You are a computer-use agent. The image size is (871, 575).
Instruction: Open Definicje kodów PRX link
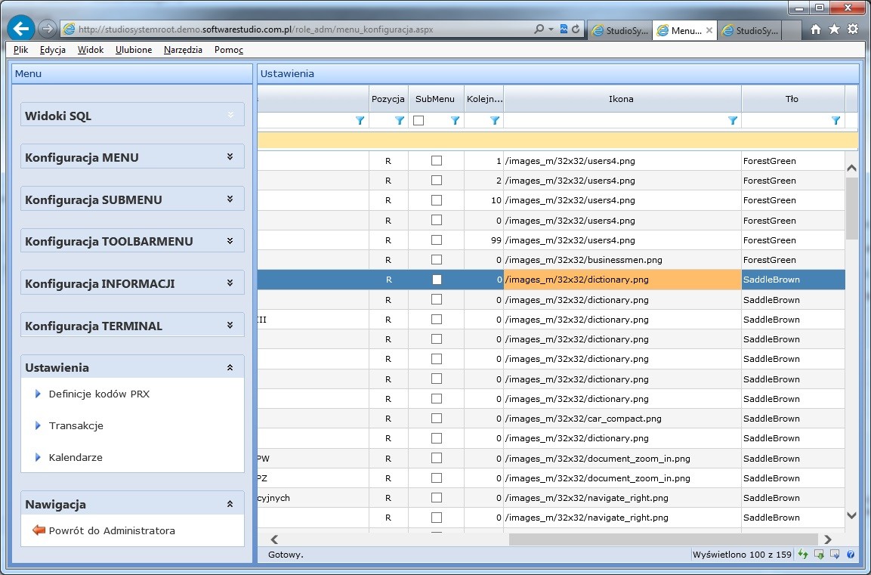pos(99,394)
